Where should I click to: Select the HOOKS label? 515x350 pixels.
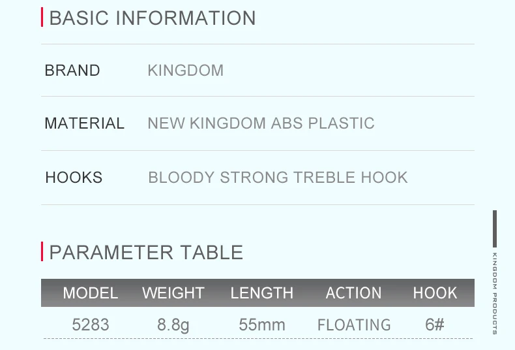(74, 178)
